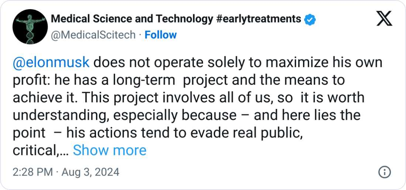Click the 2:28 PM time
406x190 pixels.
click(x=32, y=172)
